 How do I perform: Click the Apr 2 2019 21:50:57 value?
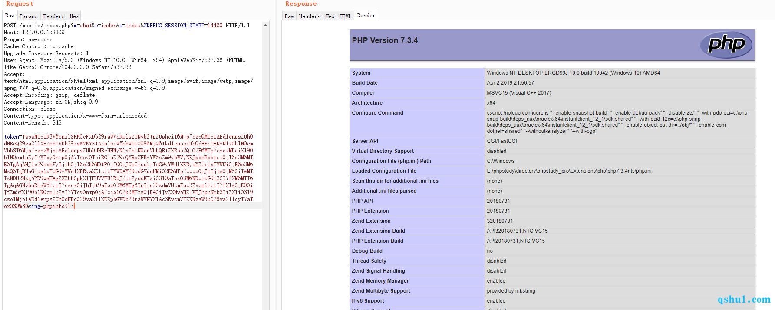click(x=510, y=83)
